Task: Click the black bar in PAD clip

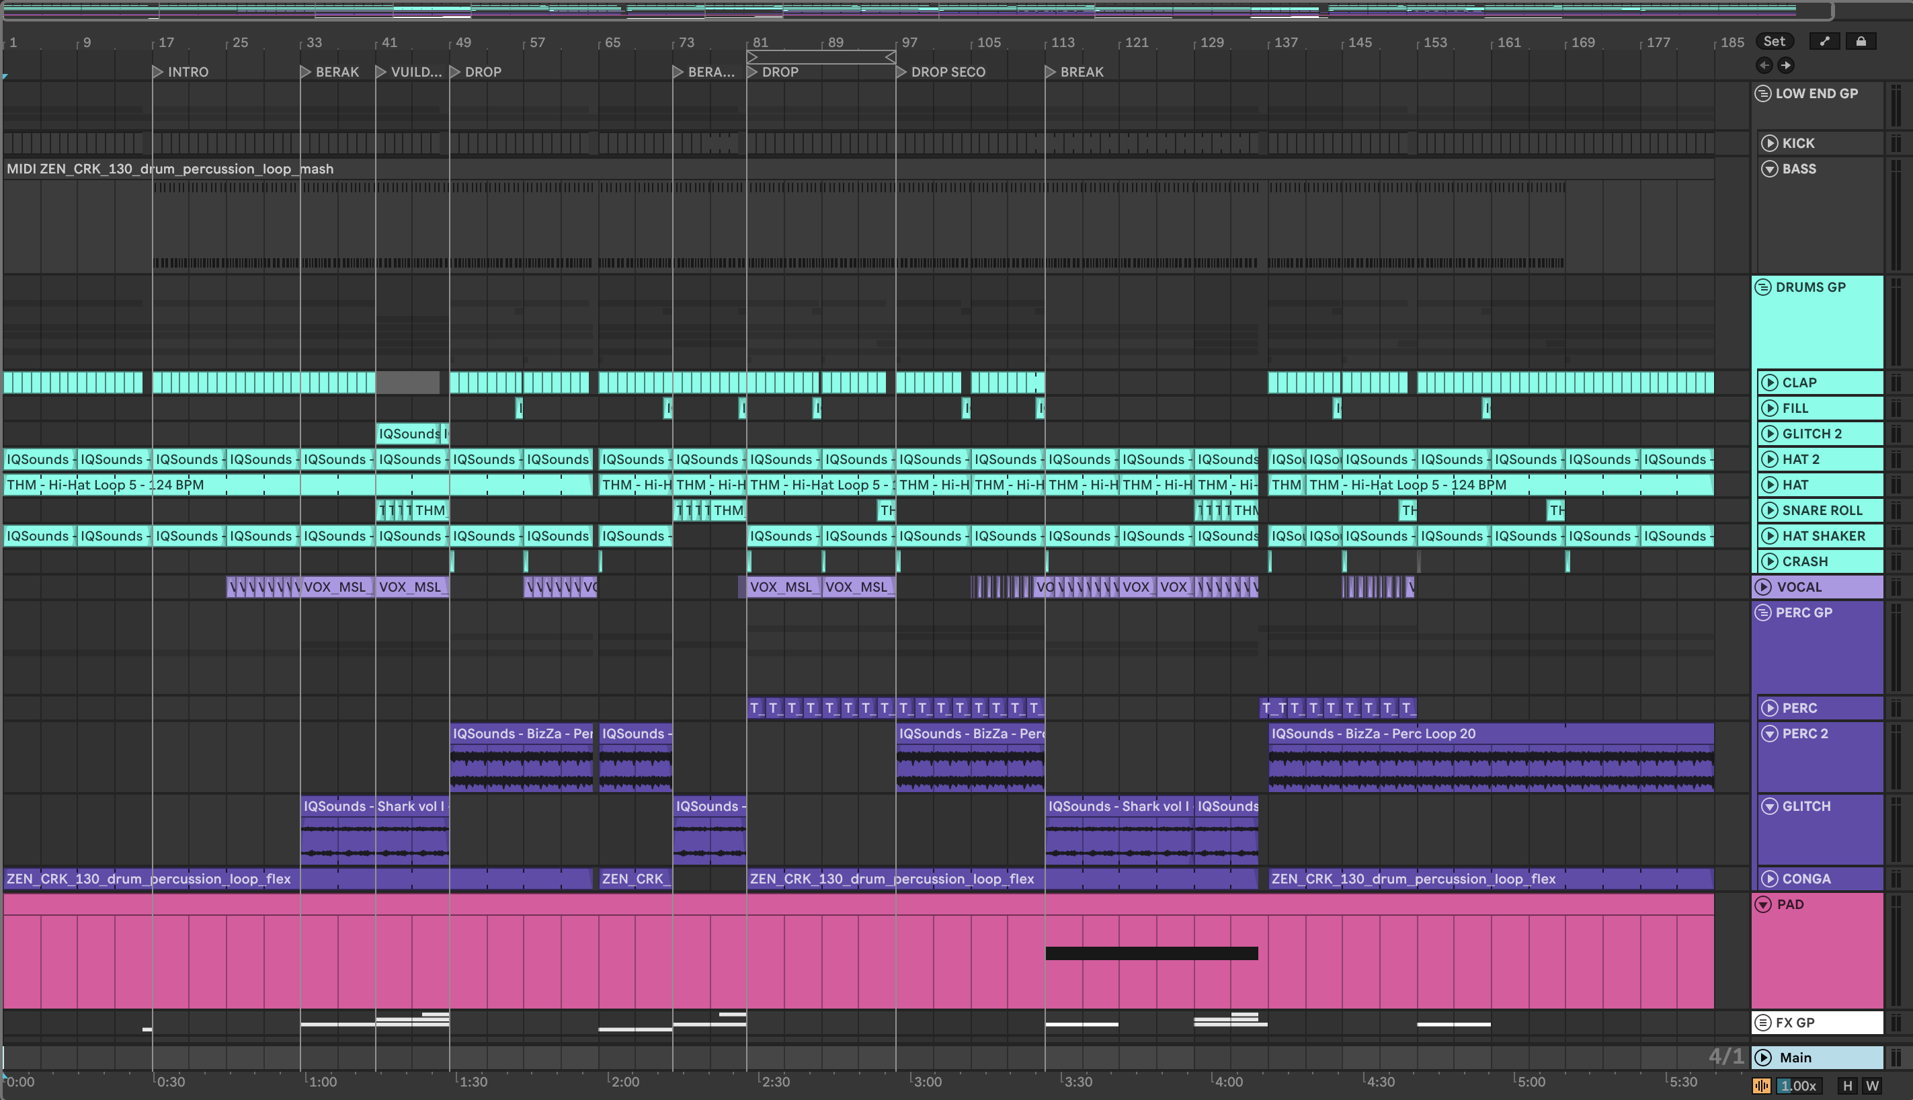Action: [x=1151, y=954]
